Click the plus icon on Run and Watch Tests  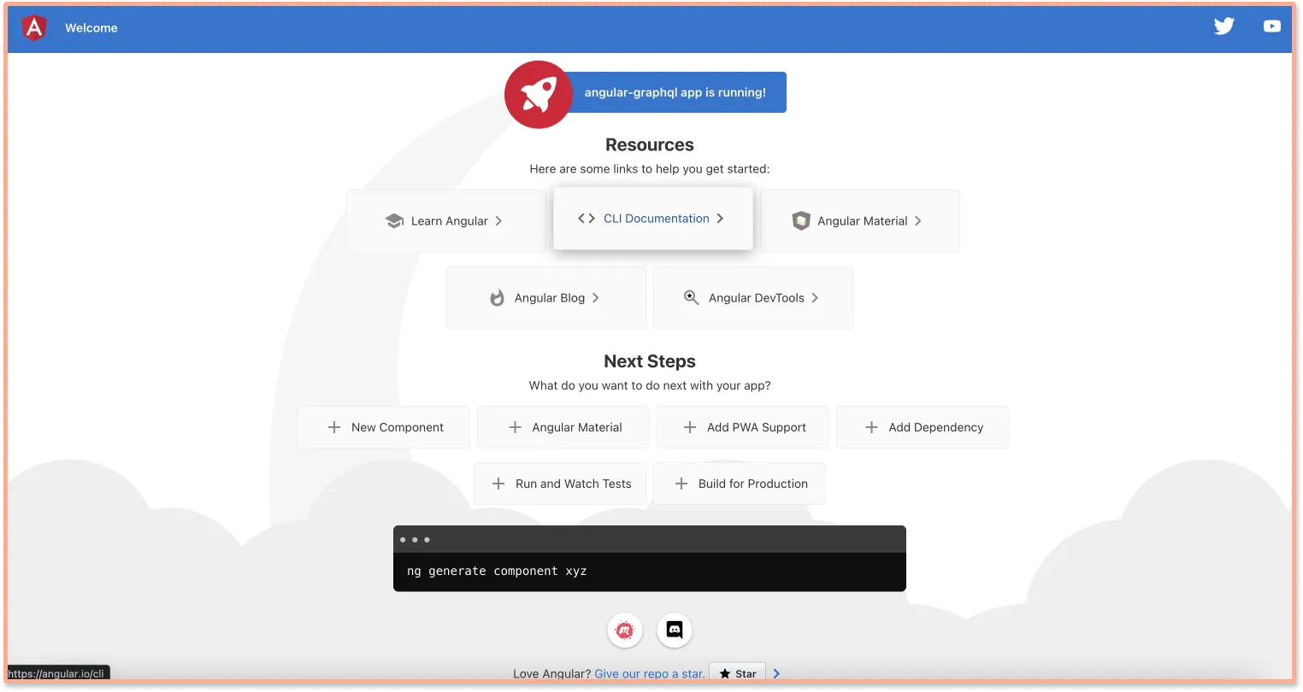point(498,484)
